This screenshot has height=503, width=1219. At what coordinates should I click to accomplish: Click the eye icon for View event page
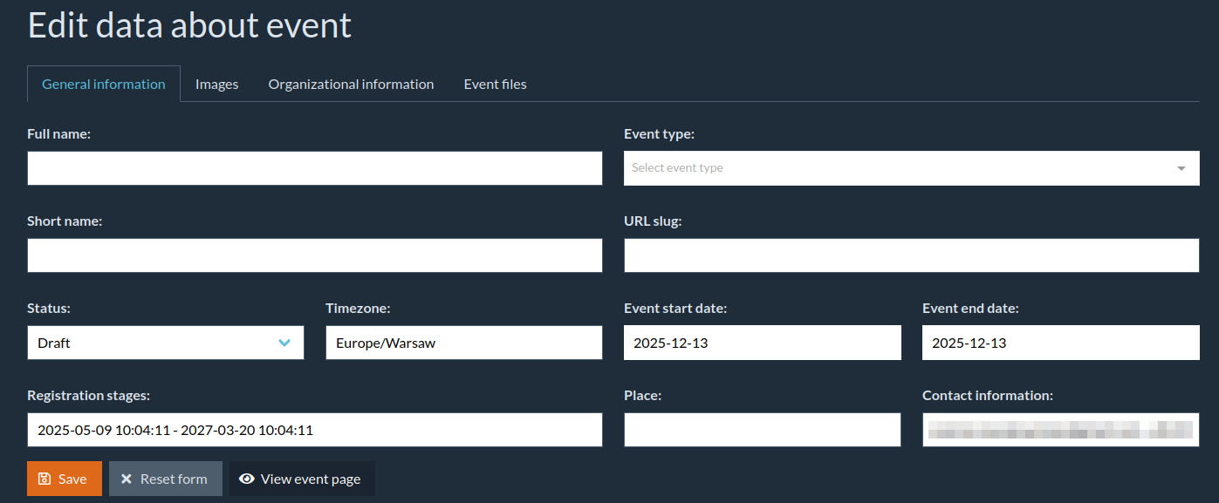247,479
